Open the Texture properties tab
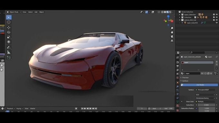Viewport: 219px width, 123px height. (x=177, y=110)
